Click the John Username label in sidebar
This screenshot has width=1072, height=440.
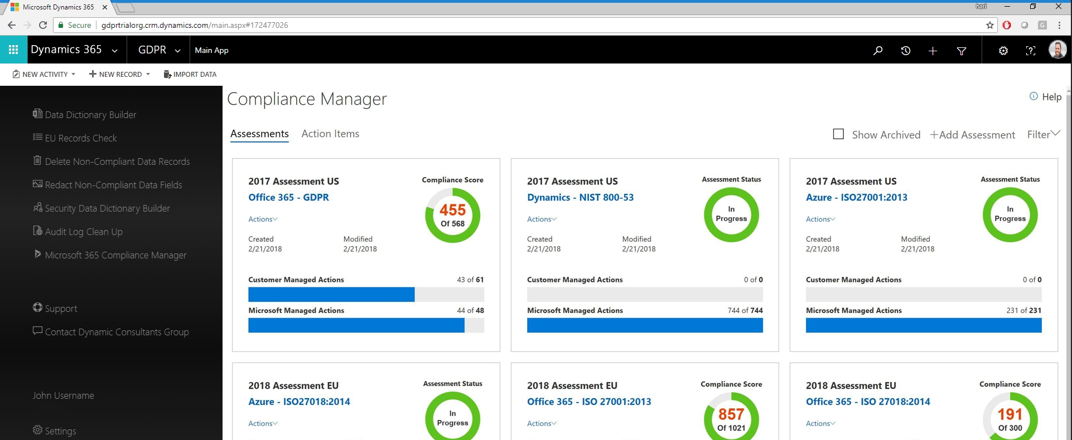pyautogui.click(x=63, y=395)
